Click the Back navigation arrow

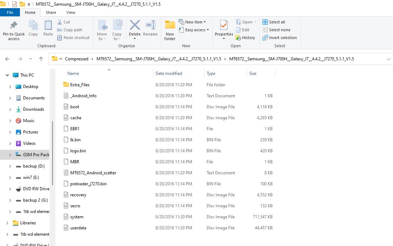tap(7, 59)
